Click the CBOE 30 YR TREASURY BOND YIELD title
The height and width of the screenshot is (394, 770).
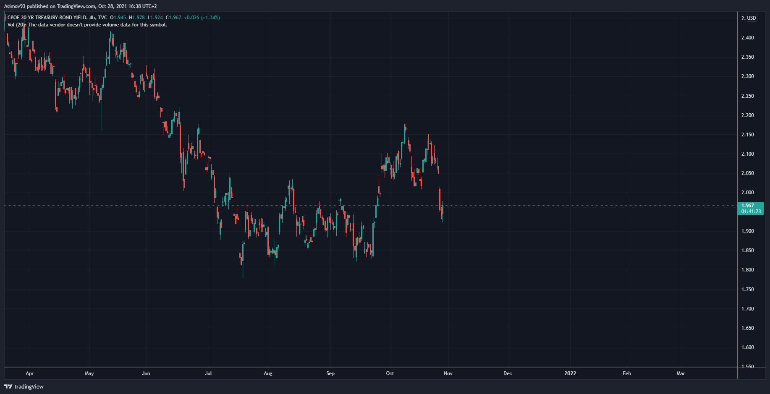pos(47,18)
